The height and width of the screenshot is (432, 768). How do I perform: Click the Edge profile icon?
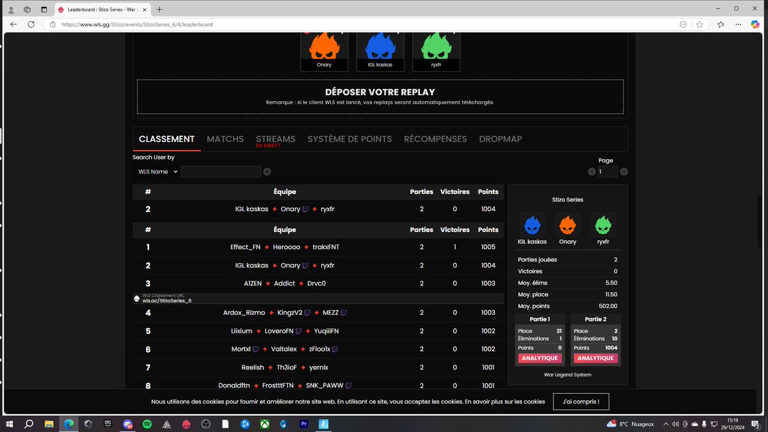[x=11, y=9]
